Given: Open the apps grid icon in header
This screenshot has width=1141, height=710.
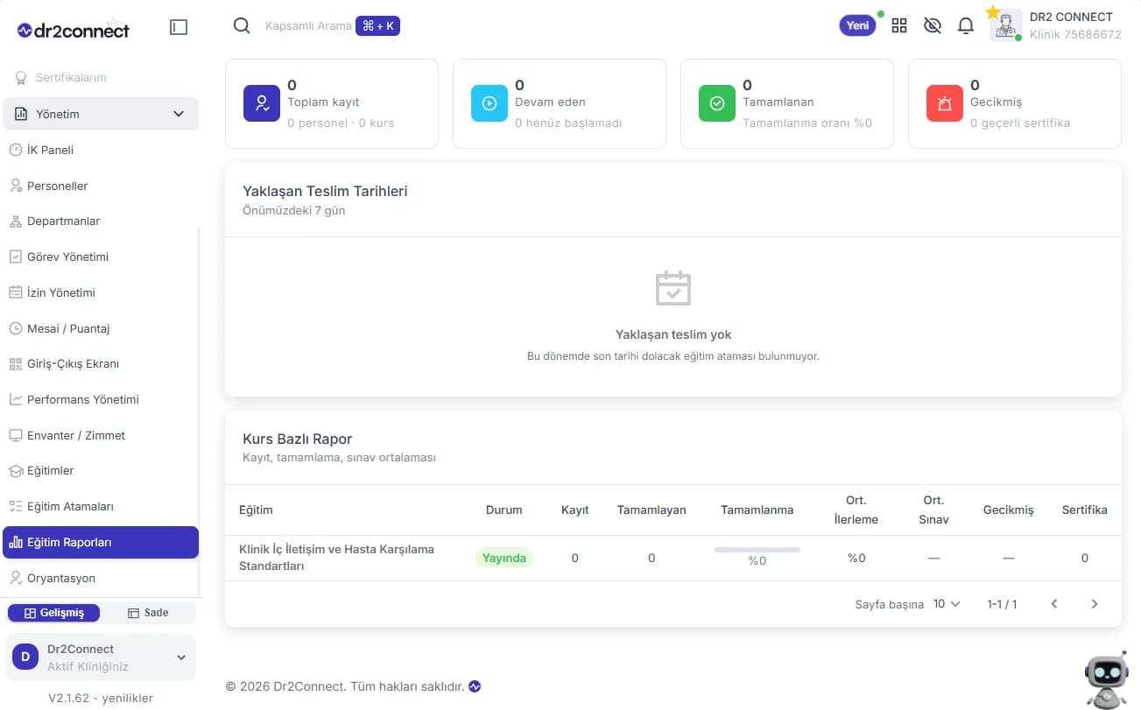Looking at the screenshot, I should pos(899,25).
